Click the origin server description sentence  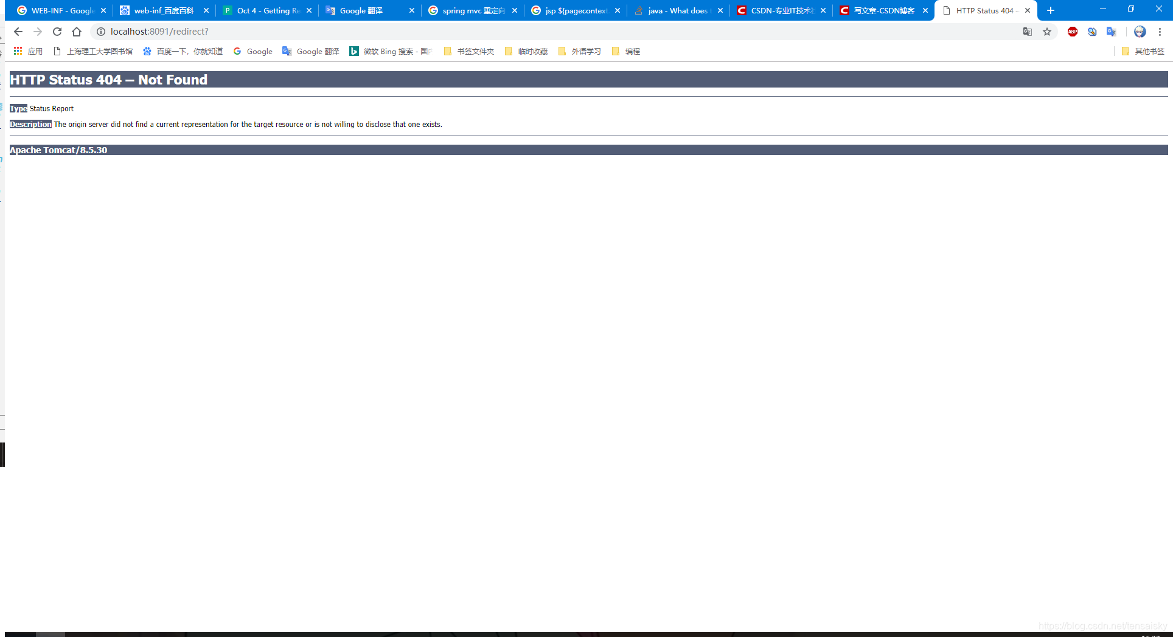click(248, 124)
